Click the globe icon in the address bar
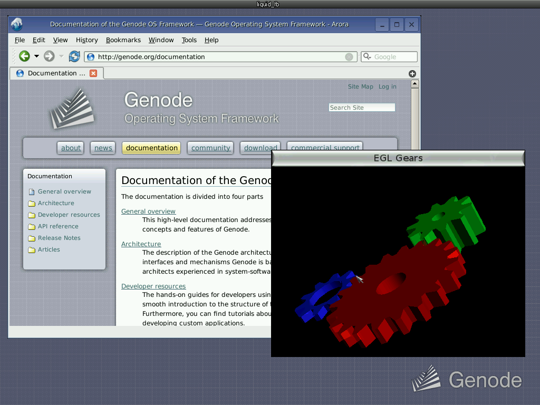The height and width of the screenshot is (405, 540). coord(90,56)
